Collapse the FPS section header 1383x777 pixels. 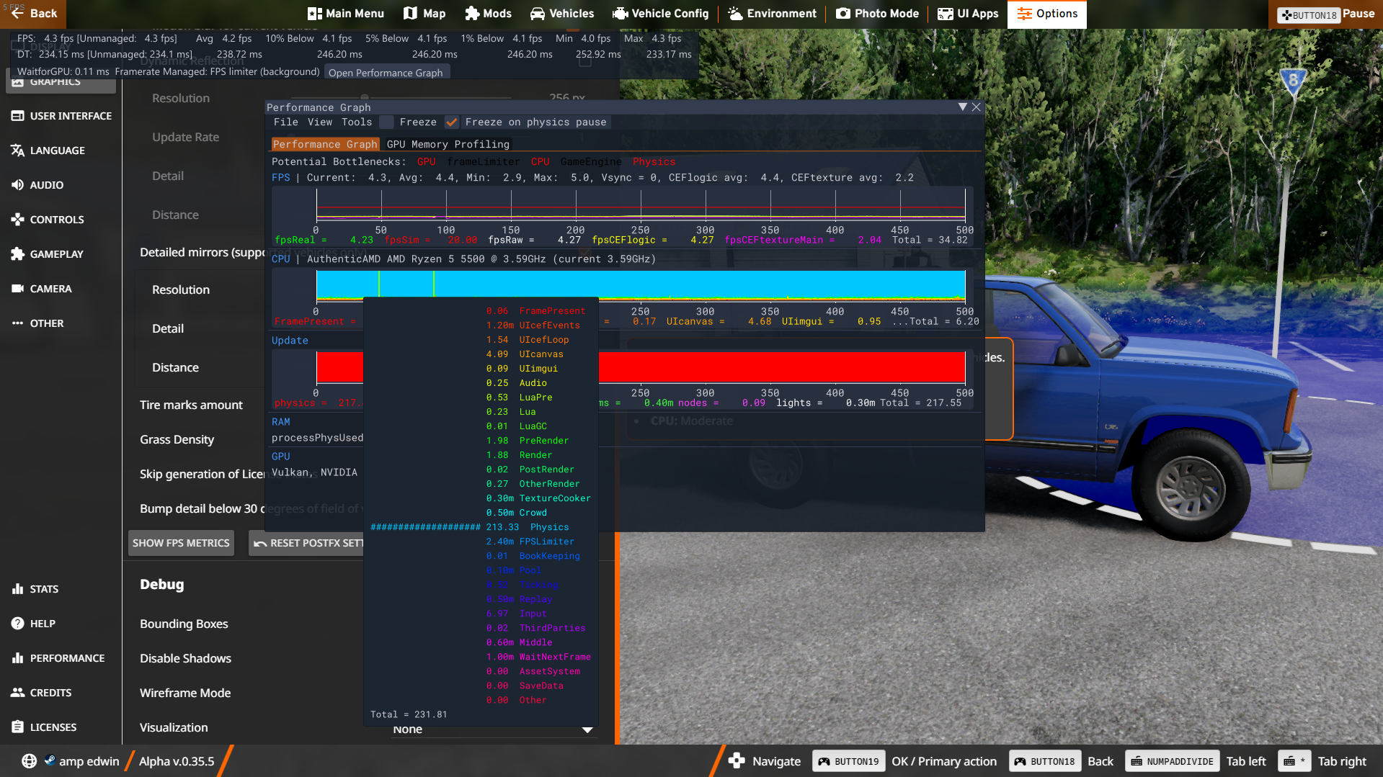coord(281,178)
